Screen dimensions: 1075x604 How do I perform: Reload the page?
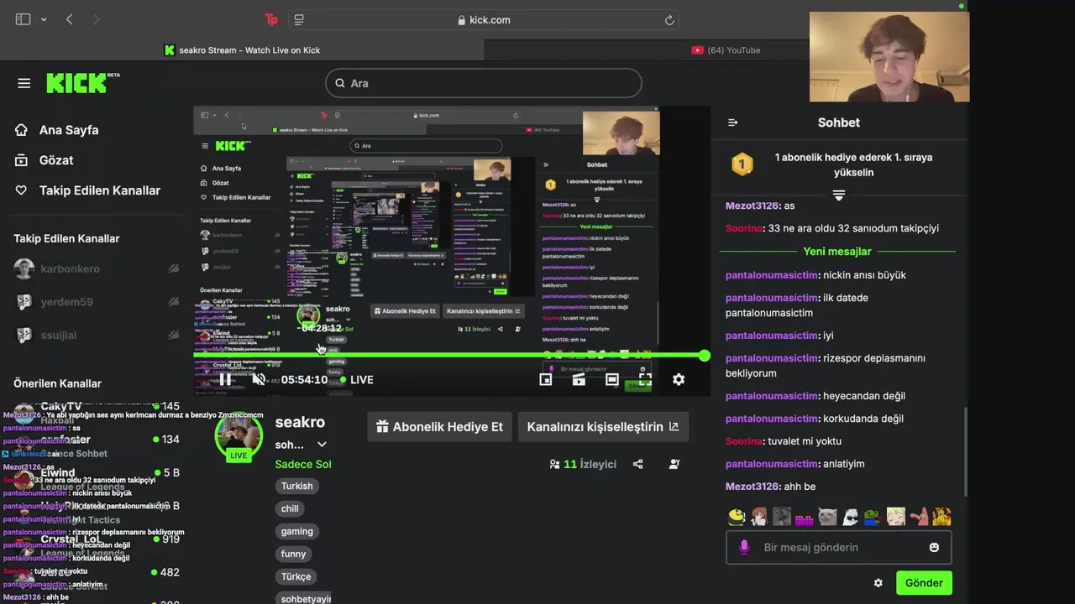pyautogui.click(x=669, y=19)
